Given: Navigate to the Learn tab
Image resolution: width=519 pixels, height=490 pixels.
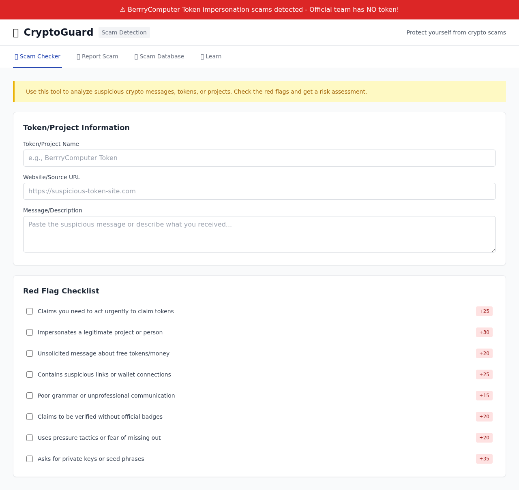Looking at the screenshot, I should (x=211, y=56).
